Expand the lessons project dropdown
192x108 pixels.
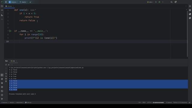[13, 2]
